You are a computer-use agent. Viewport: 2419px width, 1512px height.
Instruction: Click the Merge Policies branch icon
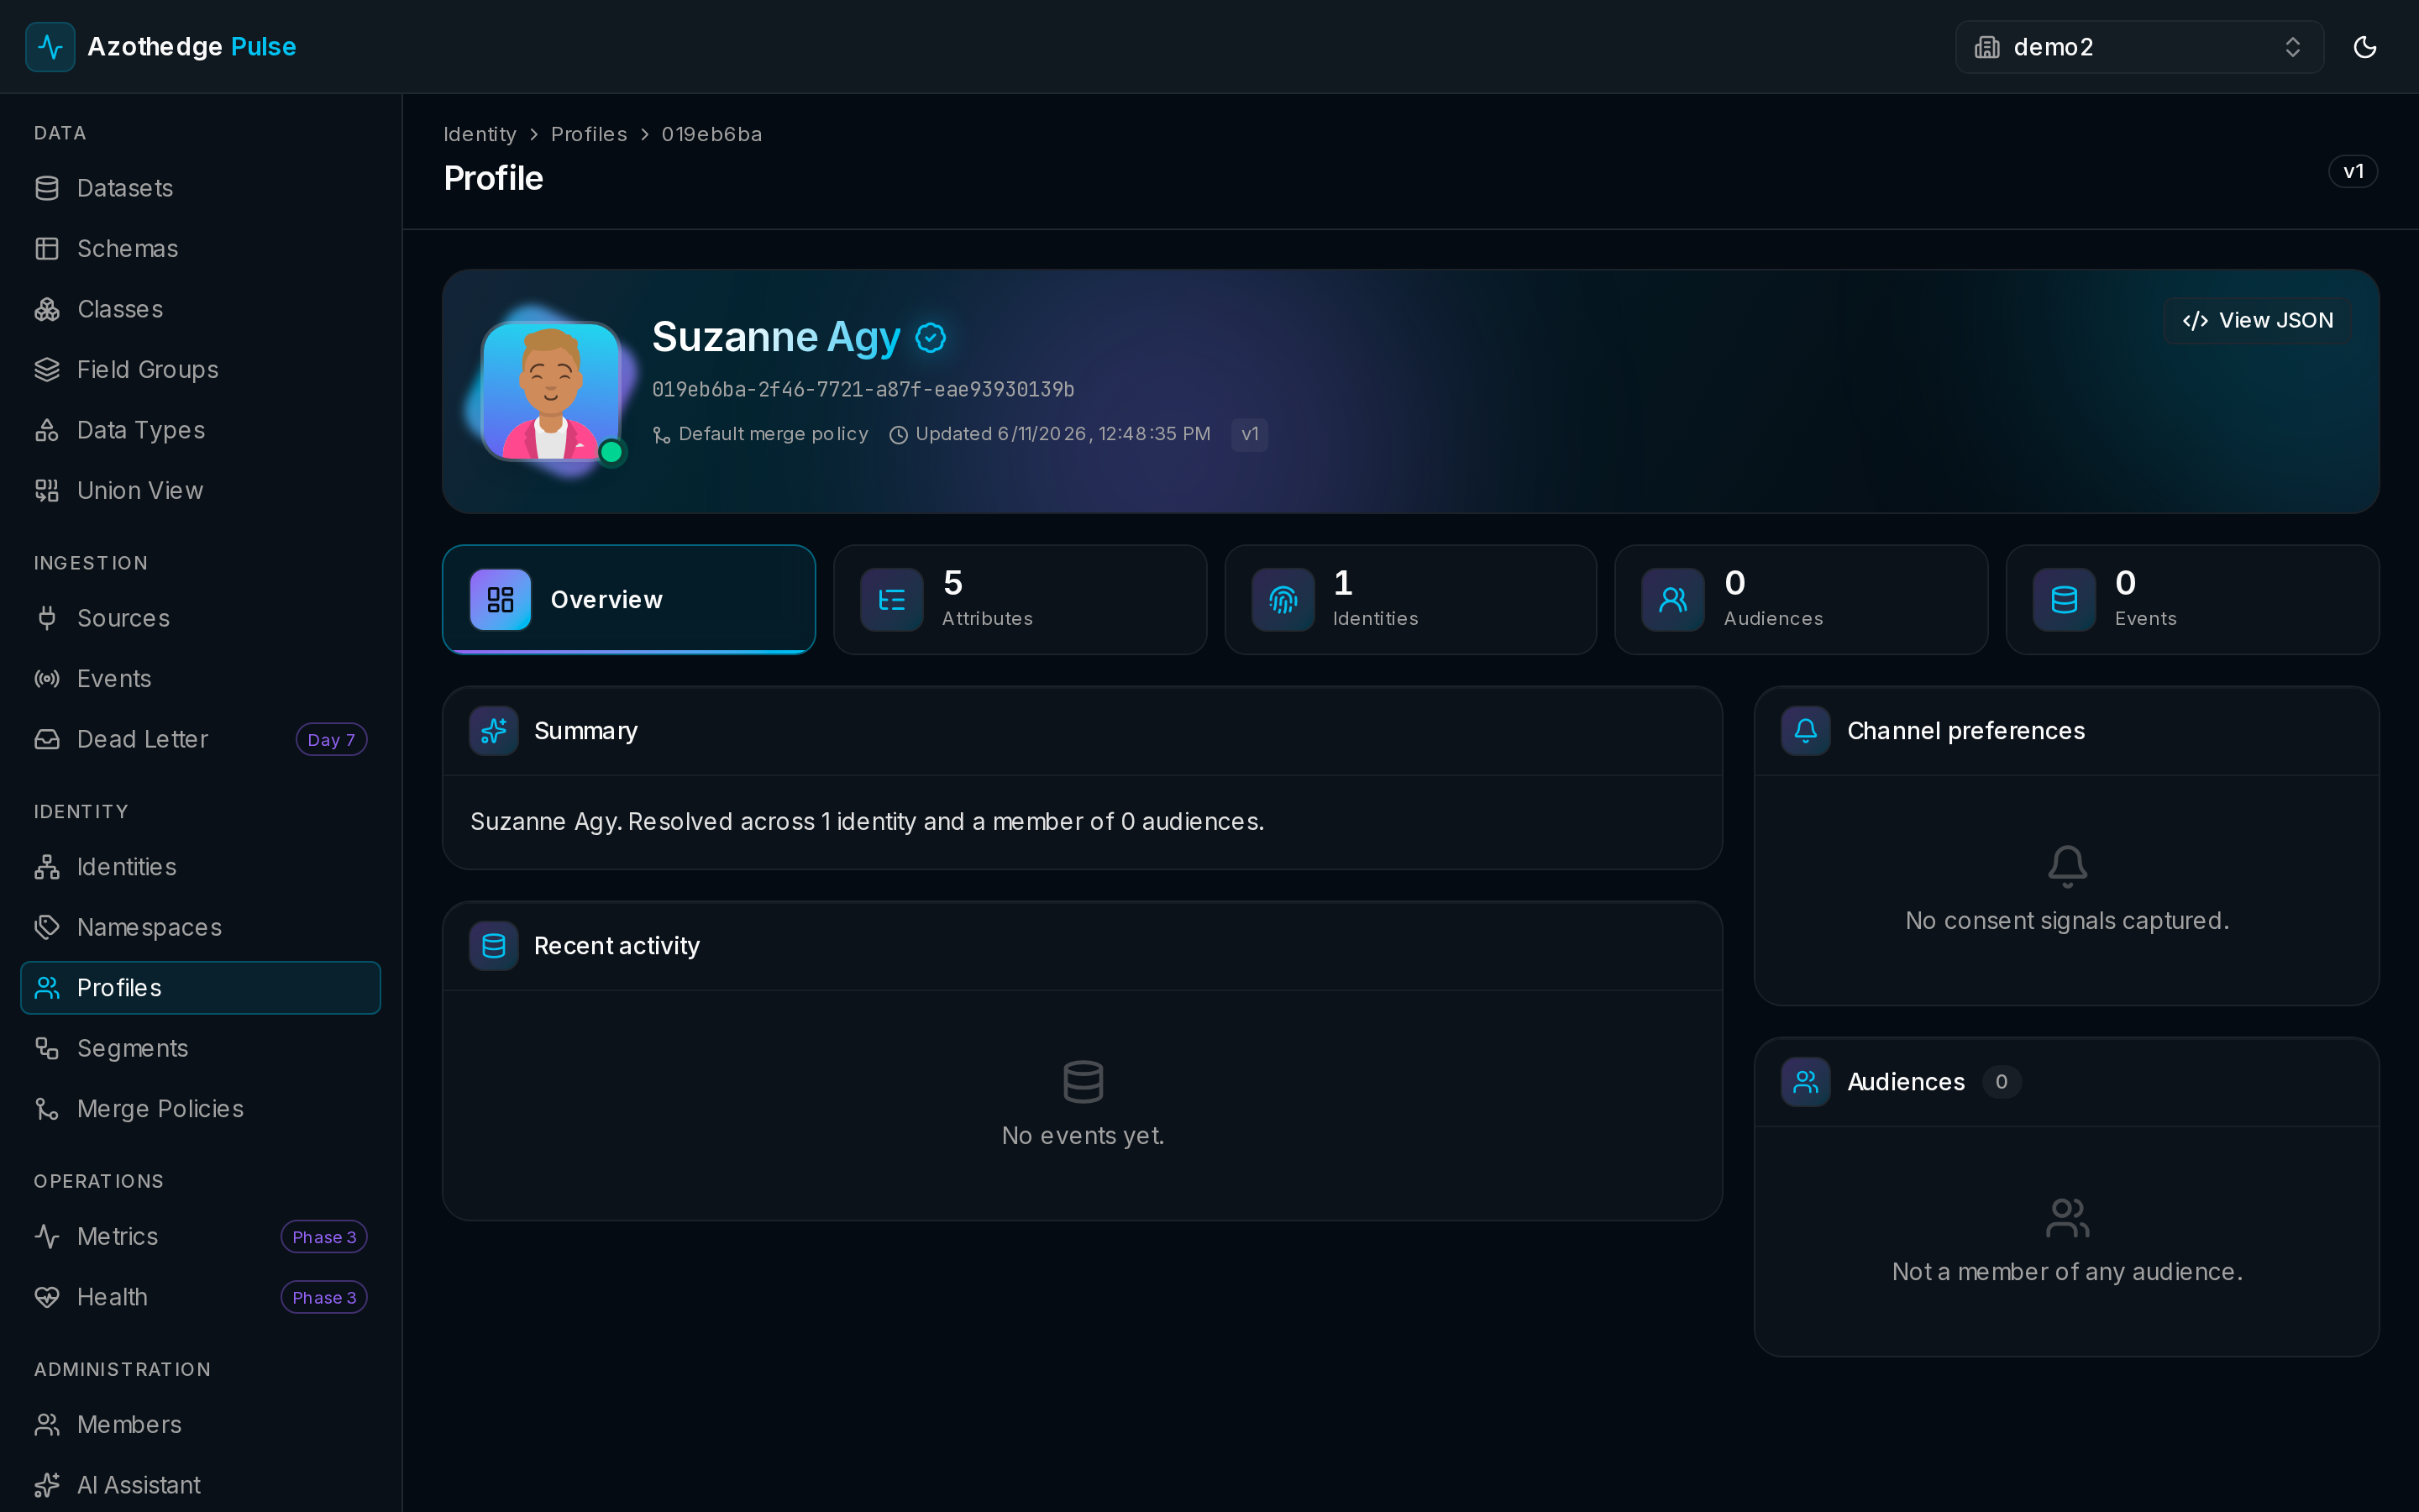tap(47, 1109)
